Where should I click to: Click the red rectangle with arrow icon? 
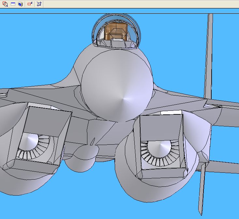coord(30,4)
